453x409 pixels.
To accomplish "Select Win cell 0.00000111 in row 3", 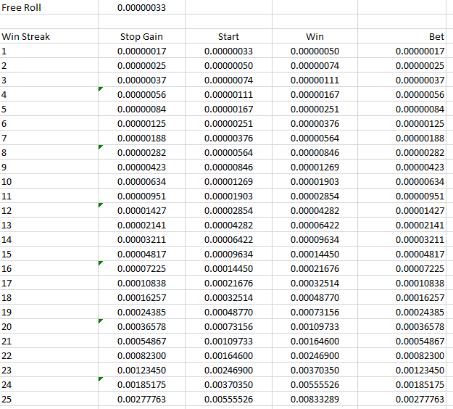I will pyautogui.click(x=315, y=80).
